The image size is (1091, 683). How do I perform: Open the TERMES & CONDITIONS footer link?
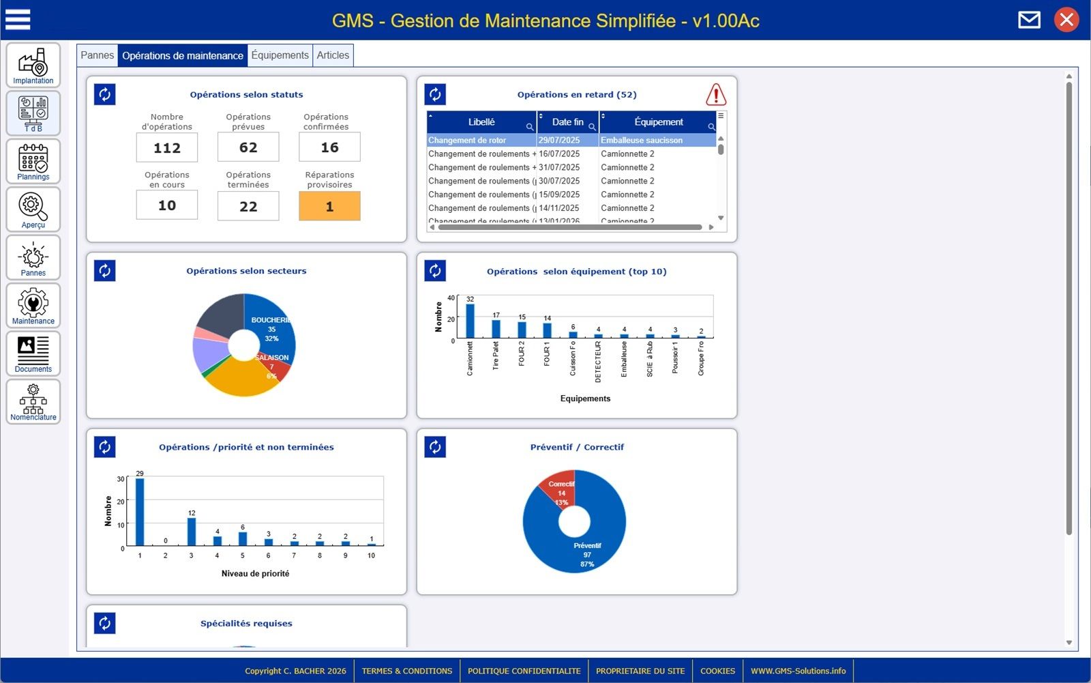[x=406, y=671]
